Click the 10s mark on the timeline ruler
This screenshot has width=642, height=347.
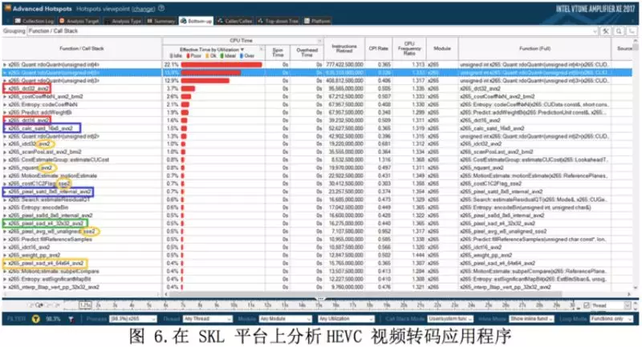[234, 305]
